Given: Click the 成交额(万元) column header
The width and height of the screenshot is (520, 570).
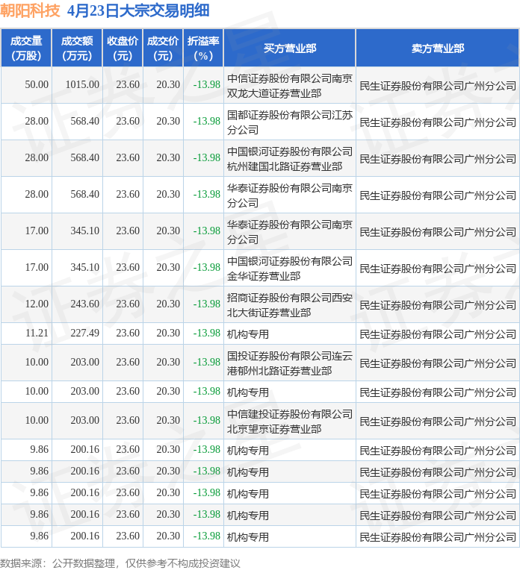Looking at the screenshot, I should coord(77,48).
